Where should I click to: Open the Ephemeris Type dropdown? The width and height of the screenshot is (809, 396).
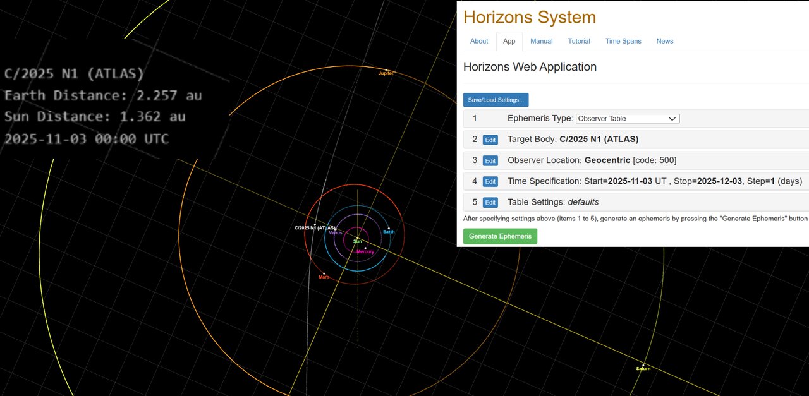tap(627, 119)
